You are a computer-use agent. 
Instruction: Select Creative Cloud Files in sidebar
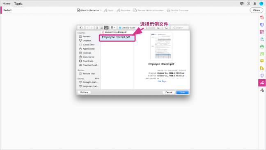coord(90,65)
